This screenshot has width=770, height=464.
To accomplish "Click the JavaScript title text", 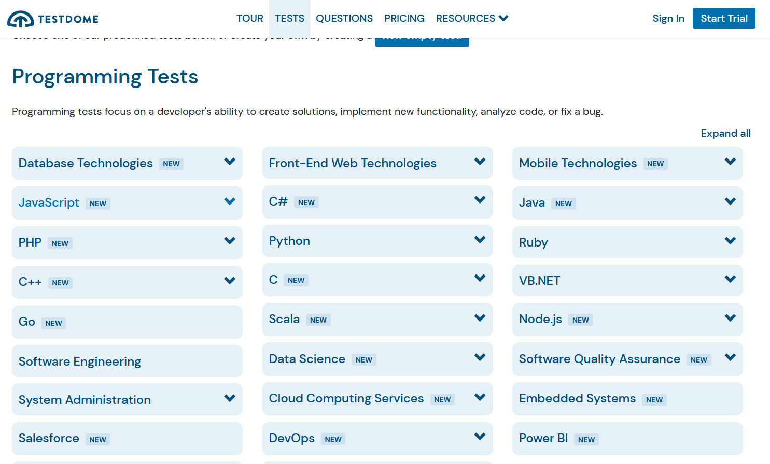I will pos(49,202).
